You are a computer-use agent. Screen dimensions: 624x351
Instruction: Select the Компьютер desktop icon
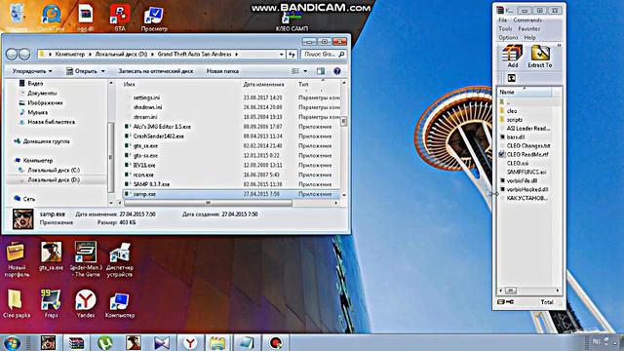coord(120,304)
